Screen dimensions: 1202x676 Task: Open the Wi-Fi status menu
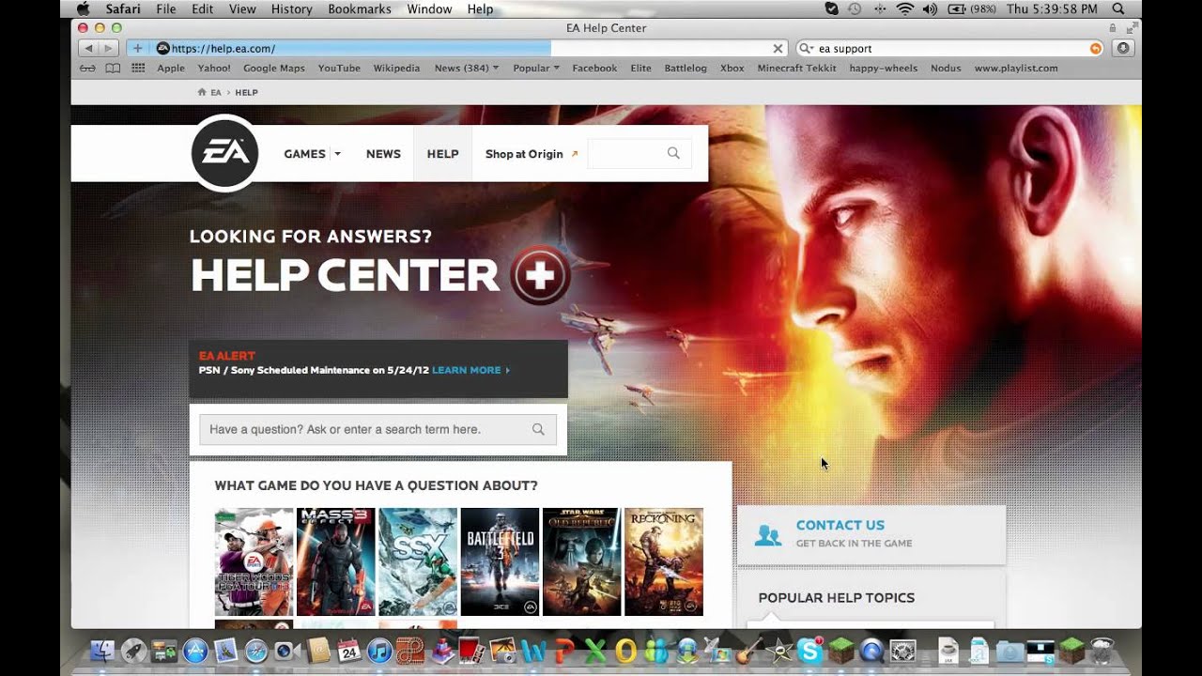pos(905,8)
